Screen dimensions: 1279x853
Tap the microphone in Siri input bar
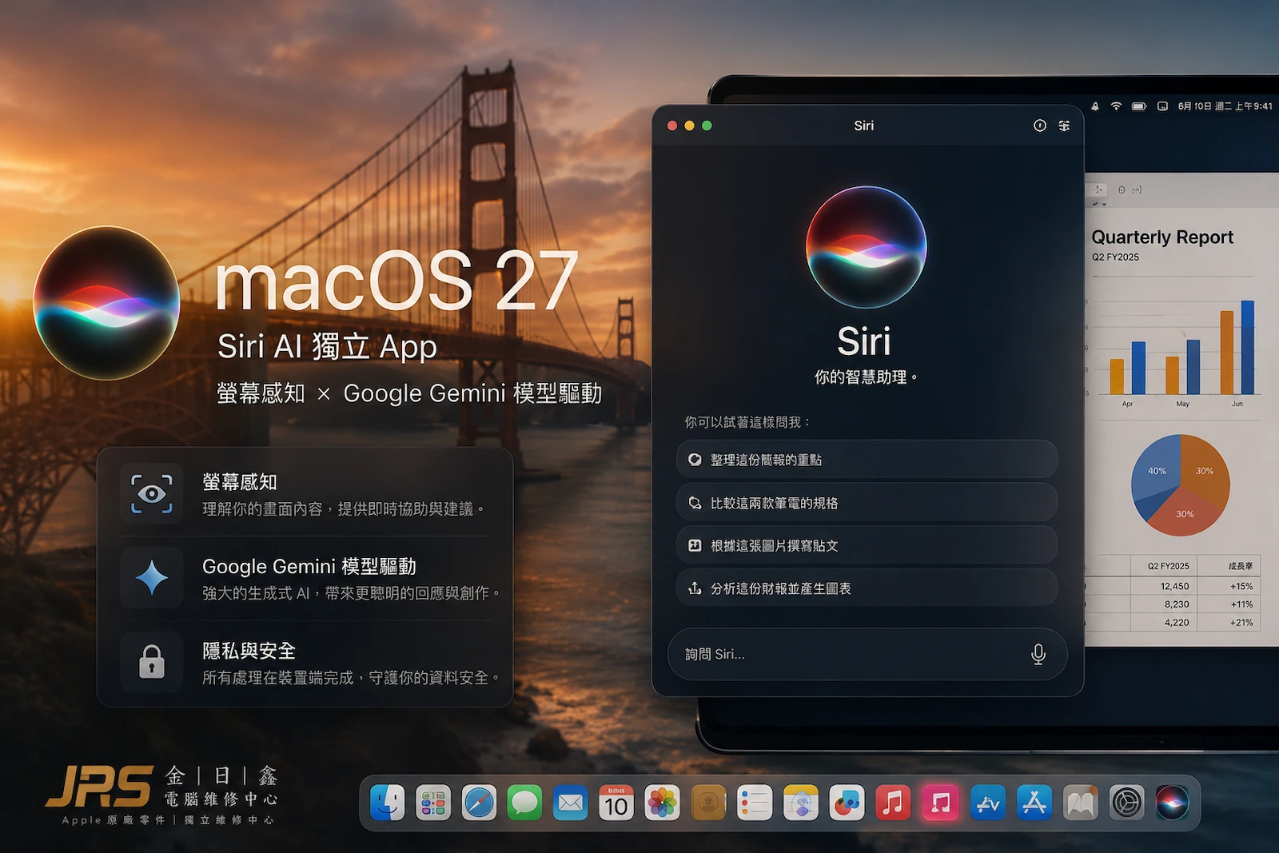[1038, 654]
